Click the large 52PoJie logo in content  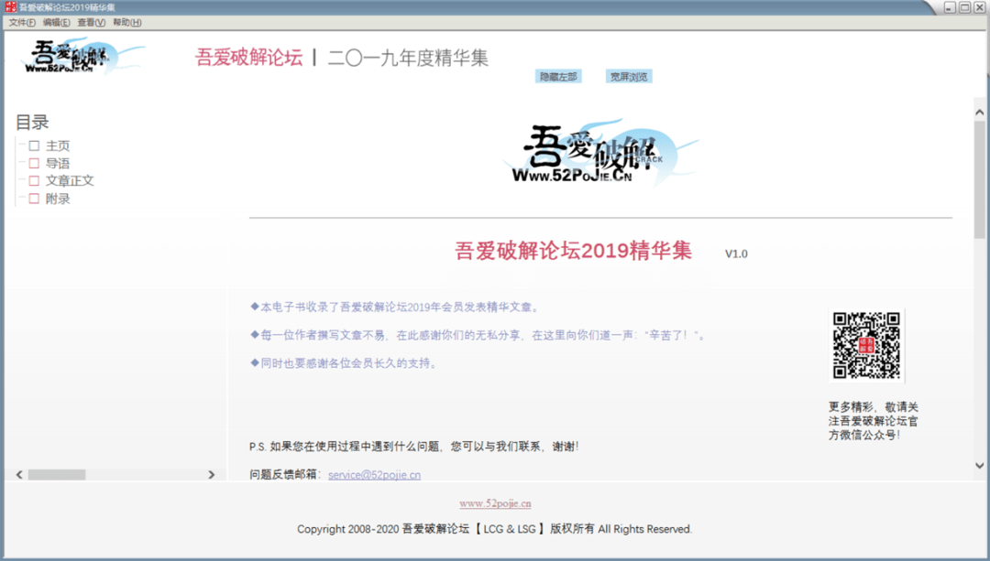(599, 153)
